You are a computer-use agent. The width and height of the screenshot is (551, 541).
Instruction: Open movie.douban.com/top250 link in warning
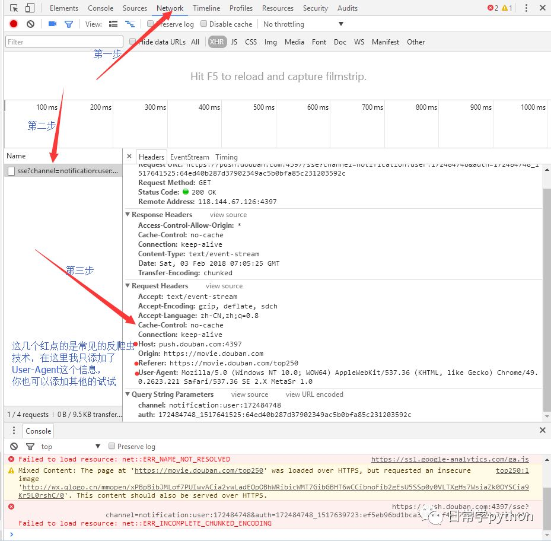[x=199, y=470]
